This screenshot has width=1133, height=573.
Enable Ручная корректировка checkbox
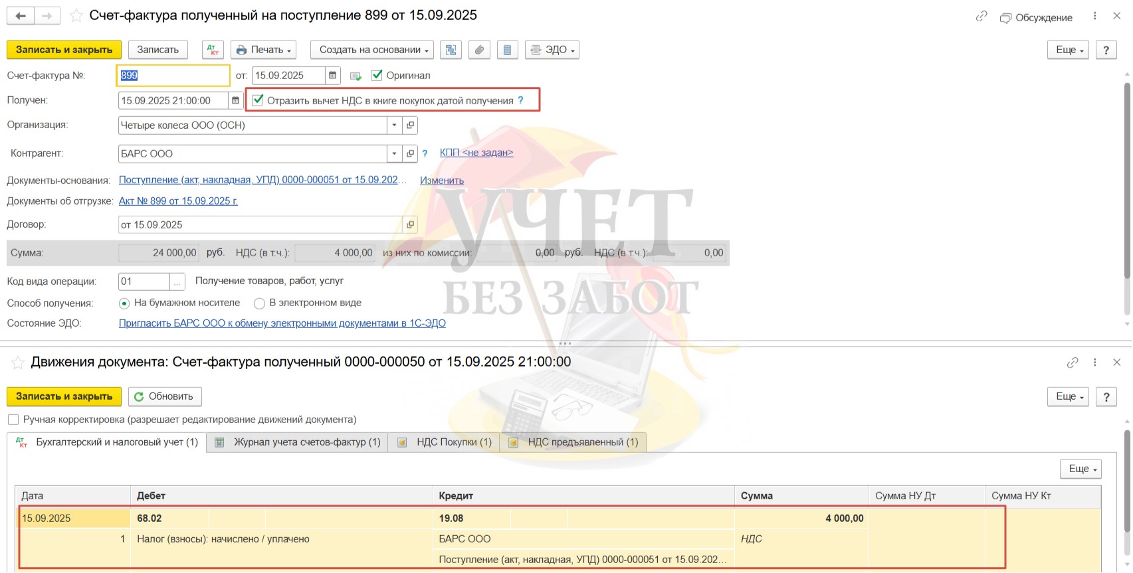pos(13,420)
